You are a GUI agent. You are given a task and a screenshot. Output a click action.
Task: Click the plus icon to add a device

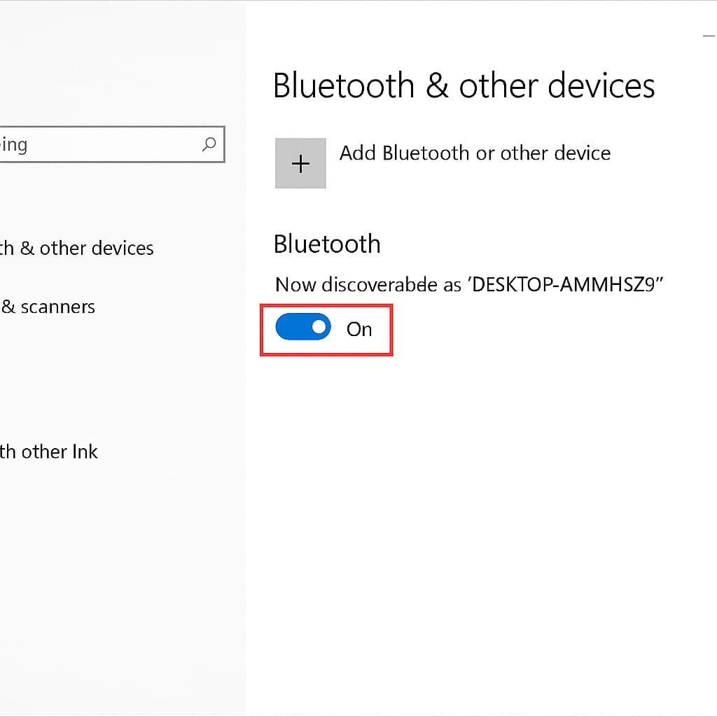coord(300,163)
